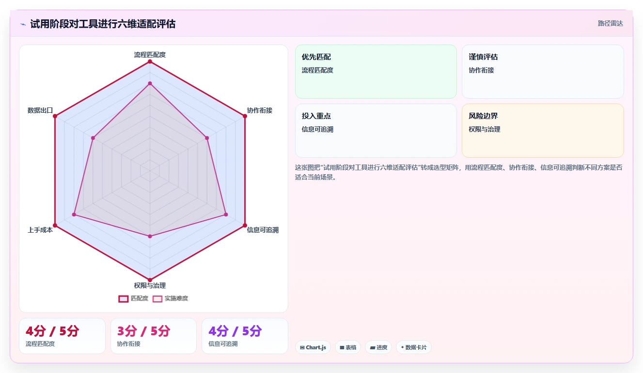The image size is (643, 373).
Task: Click the inner 实施难度 data point on 数据出口 axis
Action: tap(93, 138)
